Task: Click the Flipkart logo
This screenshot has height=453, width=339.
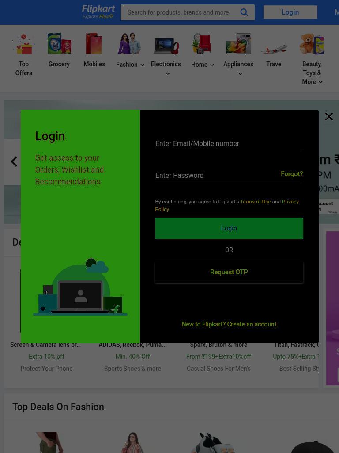Action: (x=98, y=9)
